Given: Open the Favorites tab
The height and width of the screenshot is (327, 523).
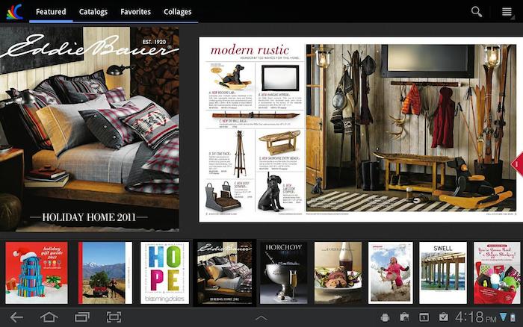Looking at the screenshot, I should pyautogui.click(x=135, y=12).
